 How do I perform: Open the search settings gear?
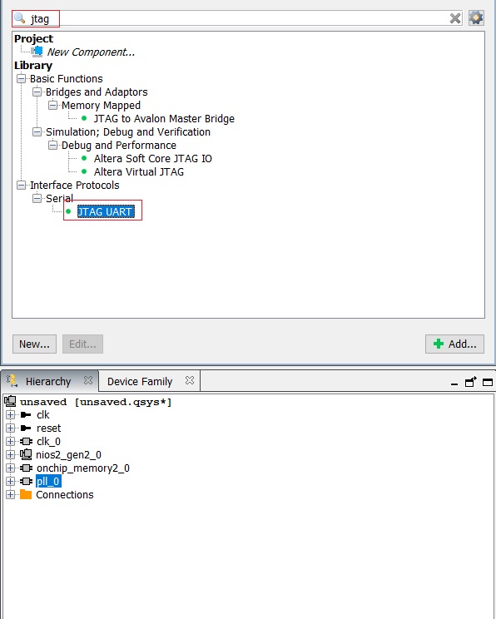click(x=476, y=17)
